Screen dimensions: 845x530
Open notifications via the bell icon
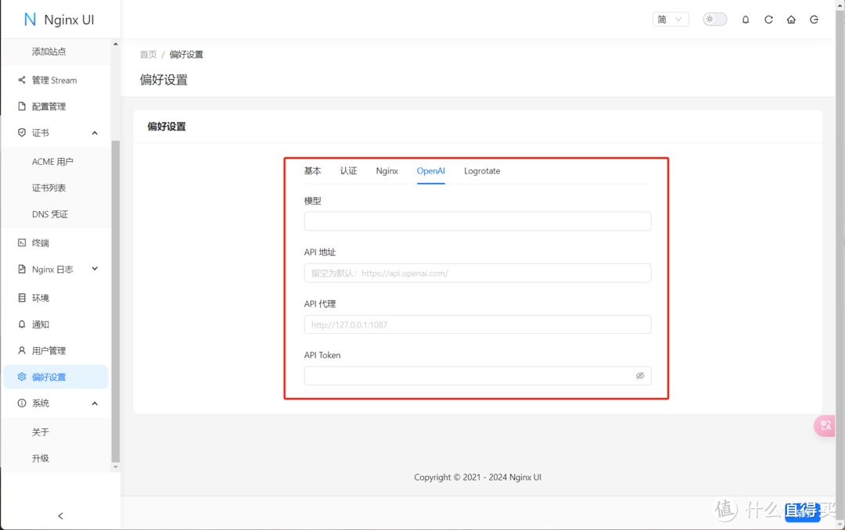pyautogui.click(x=745, y=19)
